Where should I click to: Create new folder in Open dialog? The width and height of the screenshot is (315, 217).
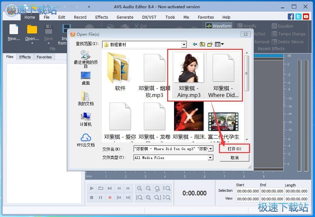210,44
